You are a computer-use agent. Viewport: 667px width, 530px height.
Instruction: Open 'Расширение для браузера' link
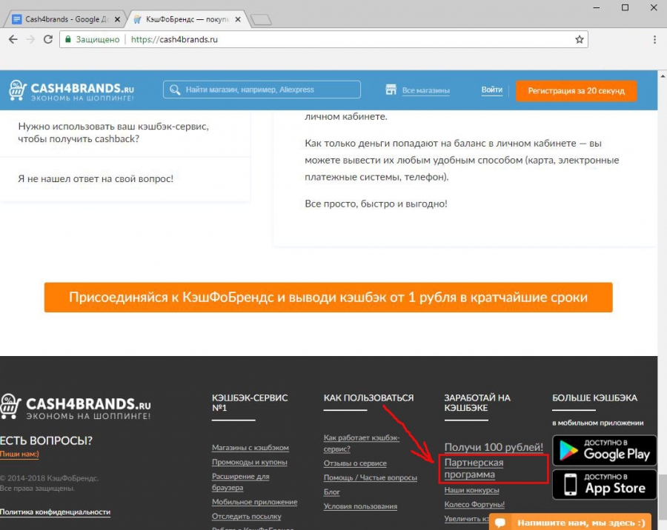[x=240, y=482]
